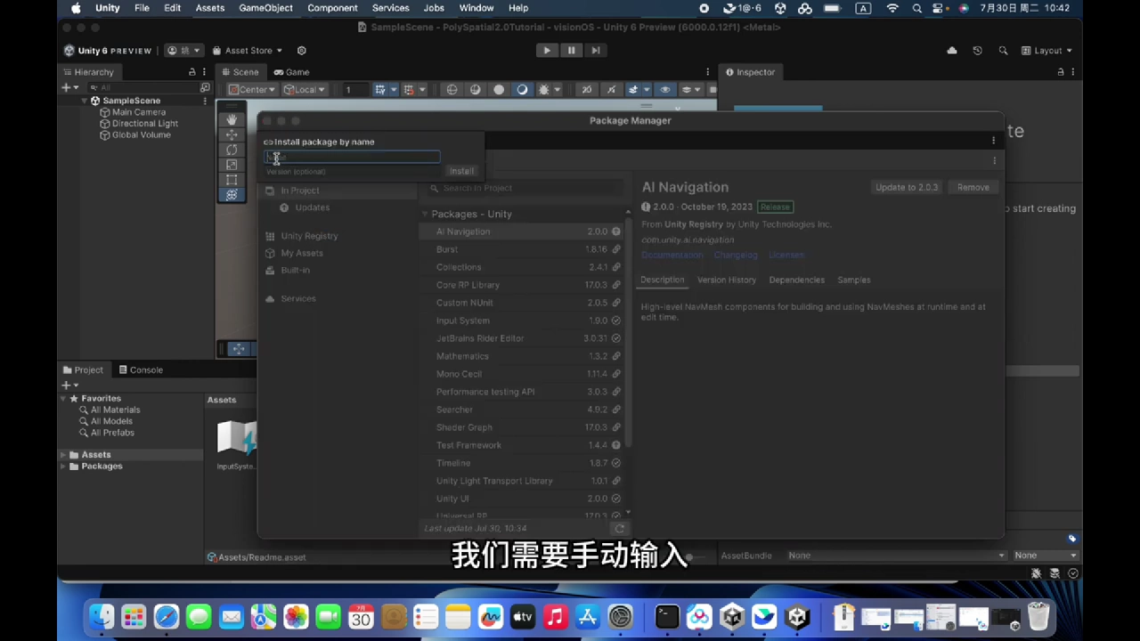
Task: Click the Hierarchy panel lock icon
Action: point(191,72)
